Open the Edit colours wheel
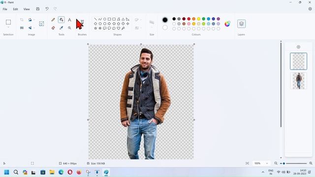The height and width of the screenshot is (177, 315). (227, 24)
